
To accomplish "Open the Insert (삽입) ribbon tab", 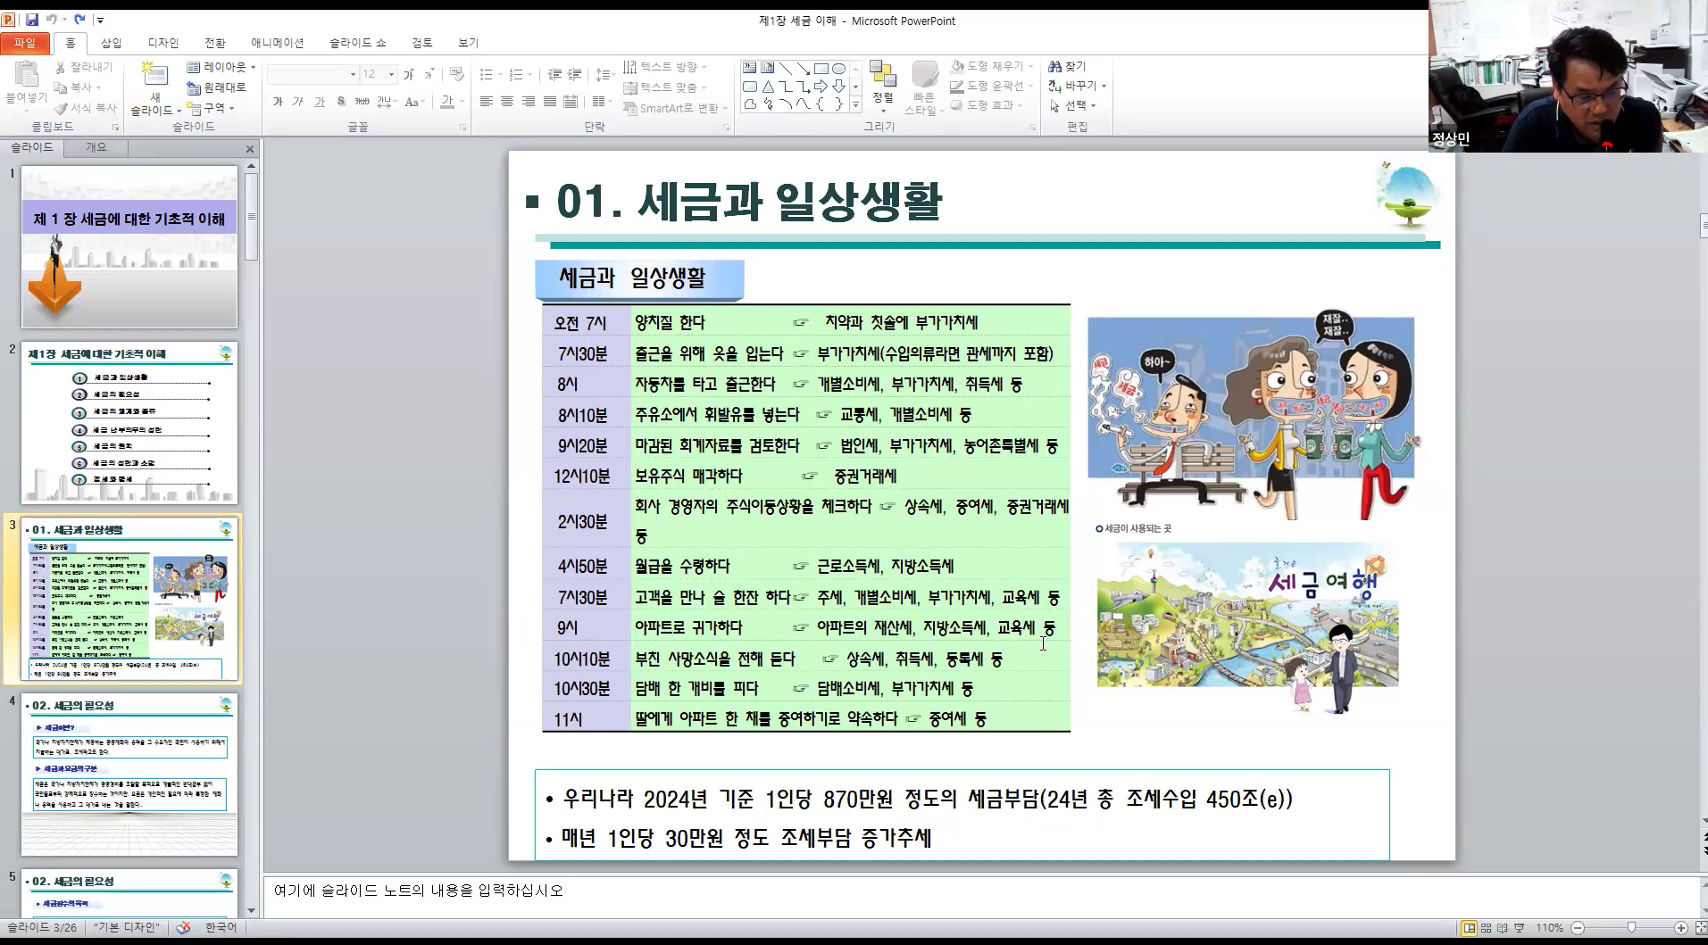I will click(111, 43).
